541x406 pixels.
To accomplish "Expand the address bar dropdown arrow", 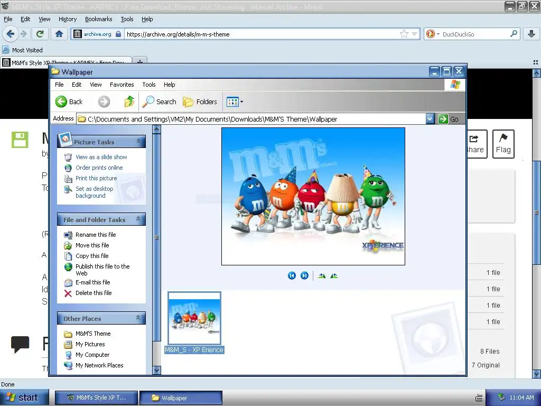I will (430, 119).
